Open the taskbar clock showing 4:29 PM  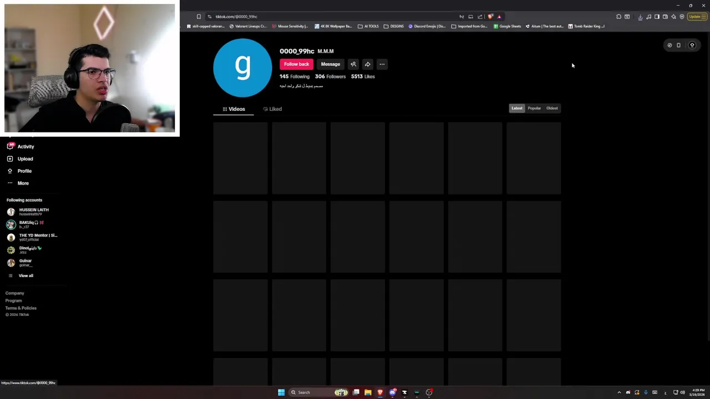click(x=698, y=392)
